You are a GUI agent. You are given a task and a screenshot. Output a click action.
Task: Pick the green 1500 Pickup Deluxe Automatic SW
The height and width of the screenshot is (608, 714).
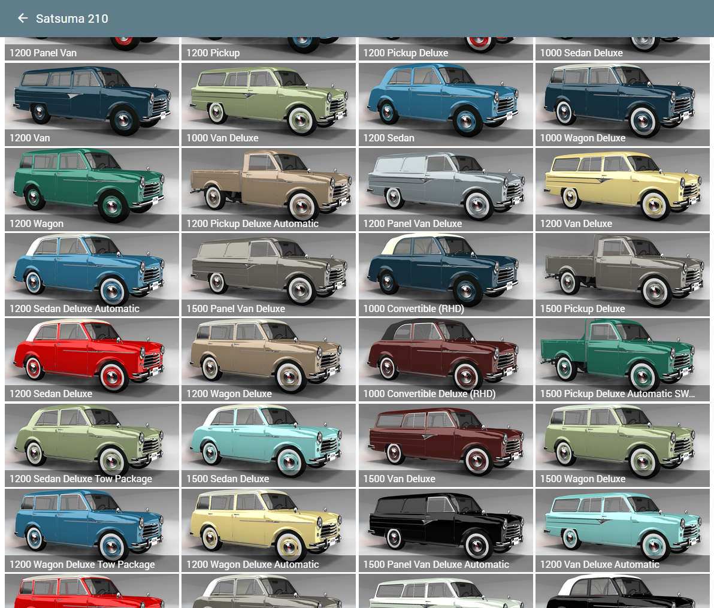622,360
